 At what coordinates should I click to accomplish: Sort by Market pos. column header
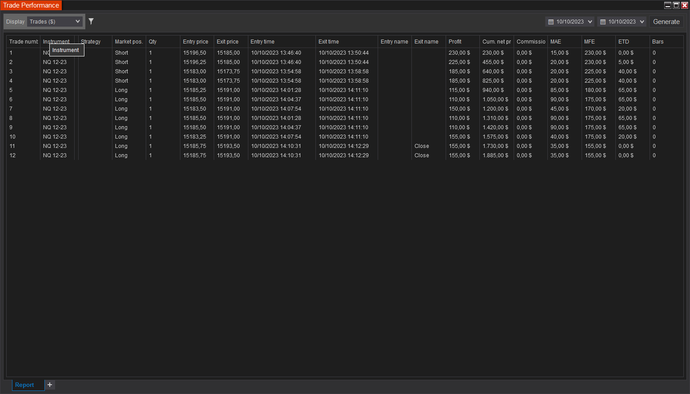129,42
